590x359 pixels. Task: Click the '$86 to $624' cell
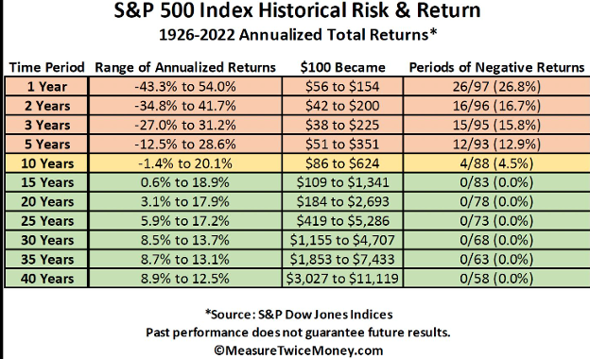click(x=342, y=163)
